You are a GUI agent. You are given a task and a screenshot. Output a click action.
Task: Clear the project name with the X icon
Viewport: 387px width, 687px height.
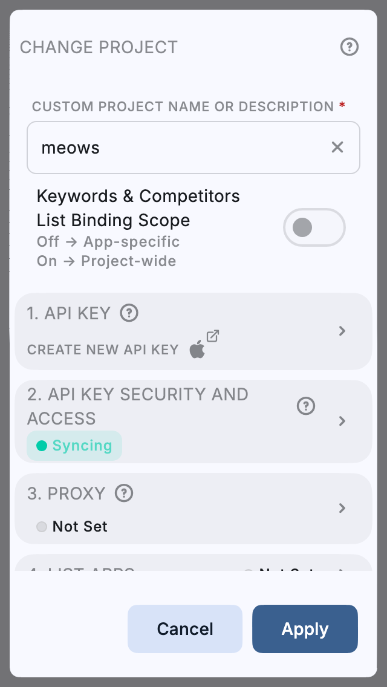coord(337,147)
